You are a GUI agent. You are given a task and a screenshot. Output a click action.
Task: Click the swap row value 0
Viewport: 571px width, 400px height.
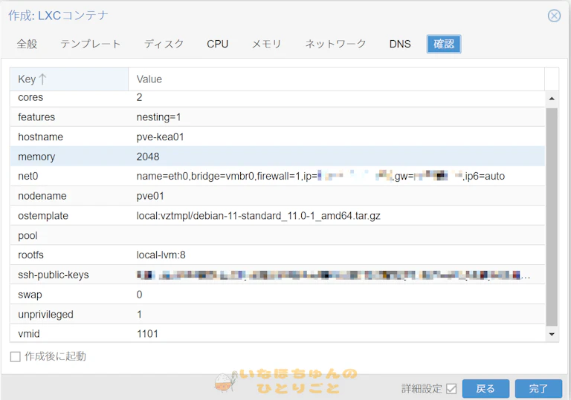click(x=140, y=295)
